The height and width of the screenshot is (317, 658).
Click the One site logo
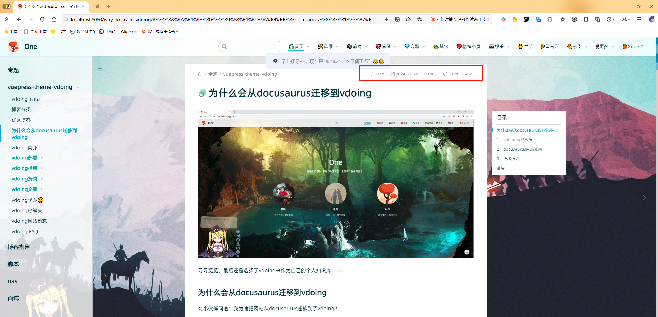coord(13,47)
